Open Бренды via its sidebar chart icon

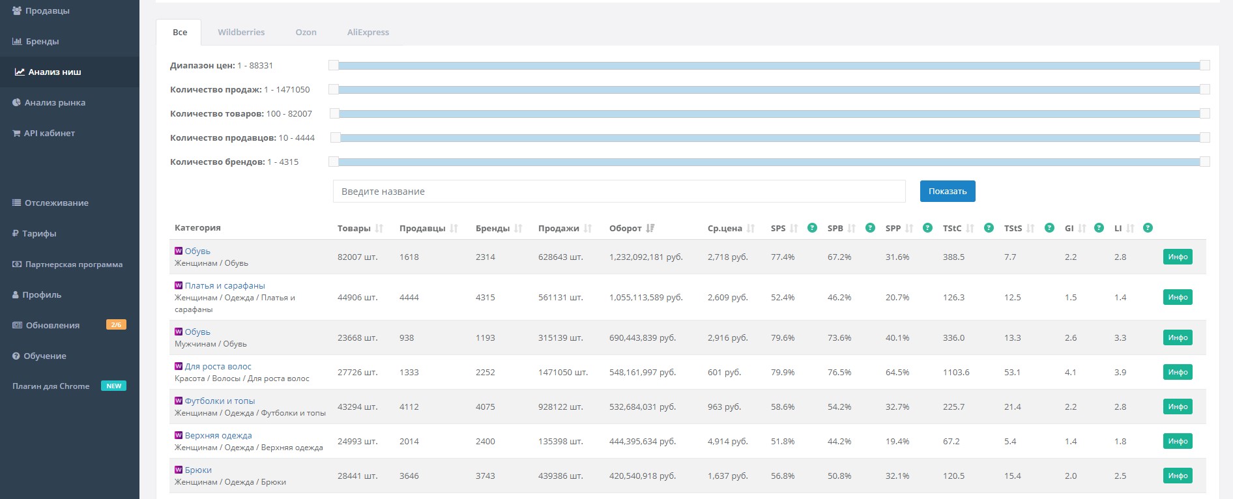point(17,41)
